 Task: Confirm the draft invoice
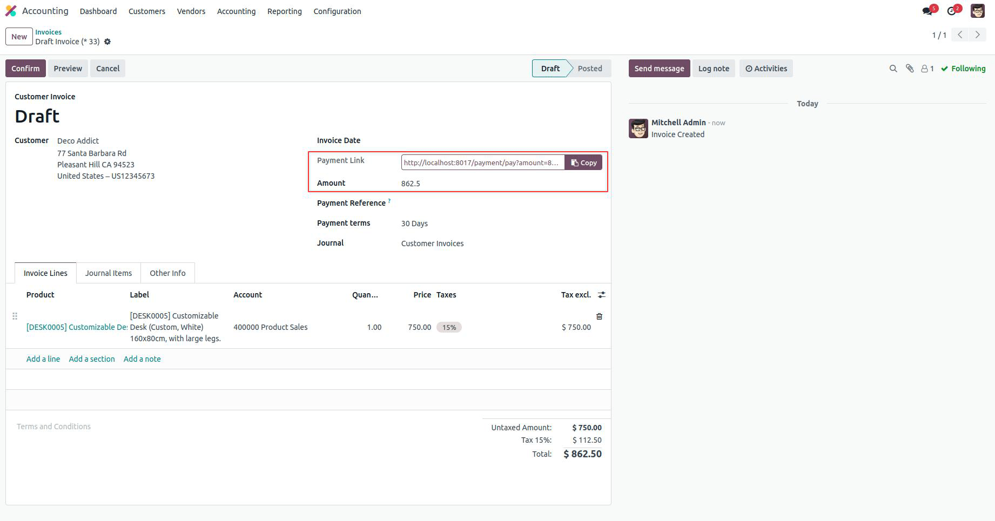pyautogui.click(x=25, y=68)
